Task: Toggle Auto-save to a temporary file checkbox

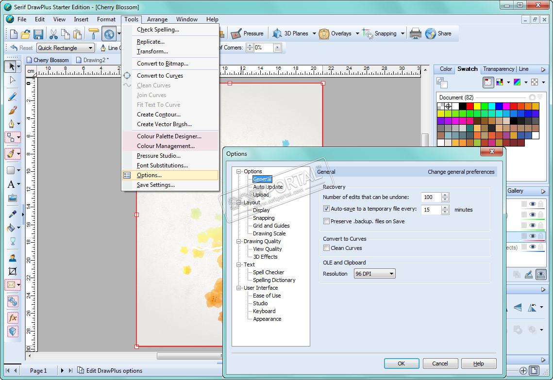Action: [x=326, y=209]
